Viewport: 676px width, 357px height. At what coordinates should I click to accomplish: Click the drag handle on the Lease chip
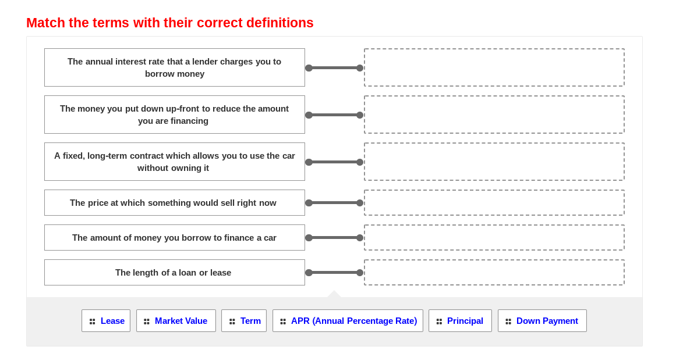(92, 320)
